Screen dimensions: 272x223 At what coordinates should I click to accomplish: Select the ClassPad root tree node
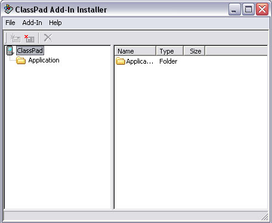click(x=30, y=51)
